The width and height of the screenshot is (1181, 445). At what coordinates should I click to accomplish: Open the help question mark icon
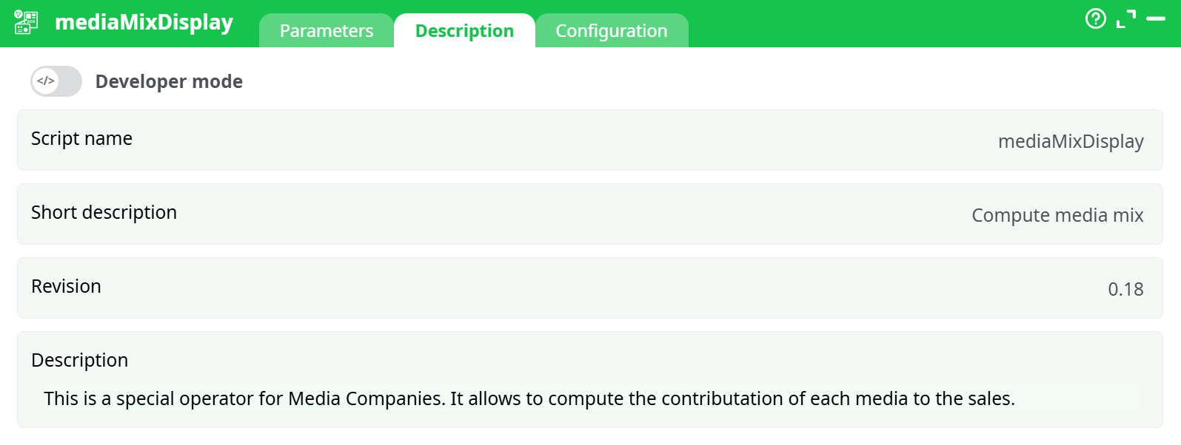1095,18
